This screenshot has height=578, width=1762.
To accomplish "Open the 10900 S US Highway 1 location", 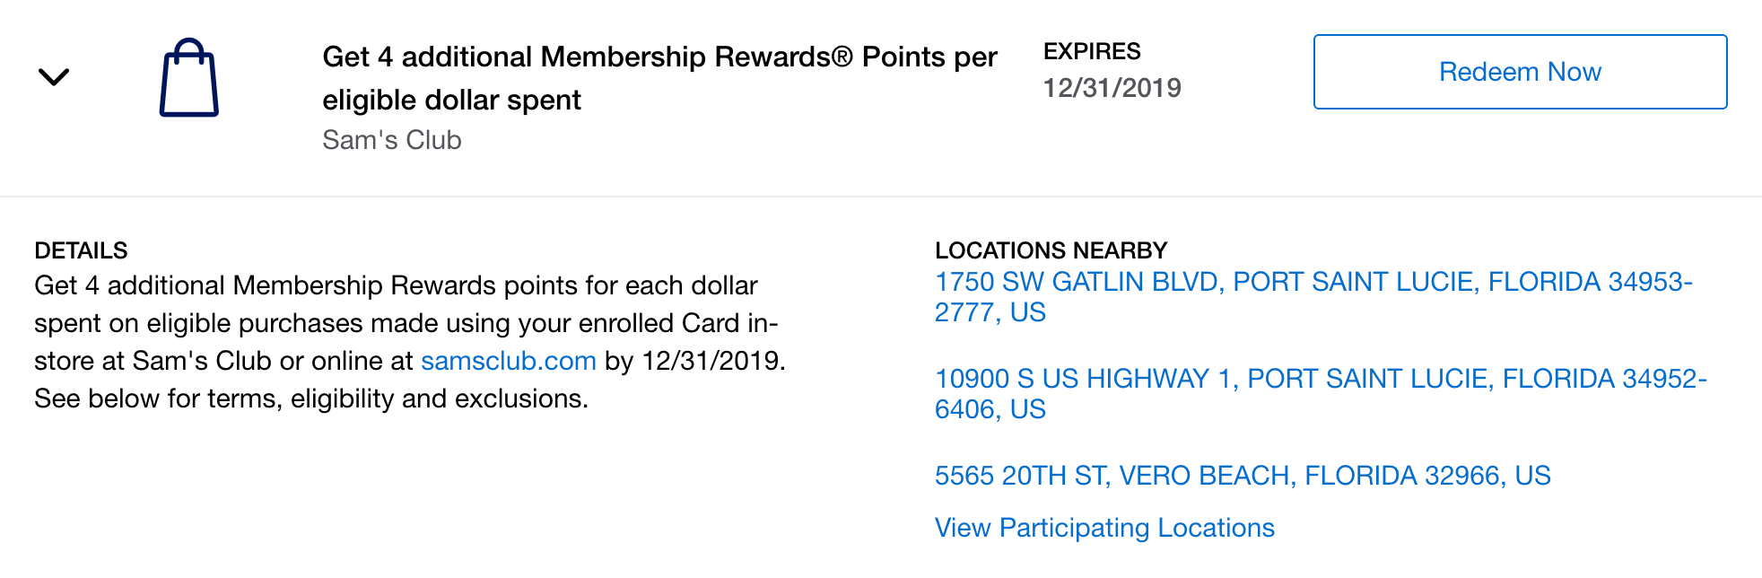I will (x=1321, y=394).
